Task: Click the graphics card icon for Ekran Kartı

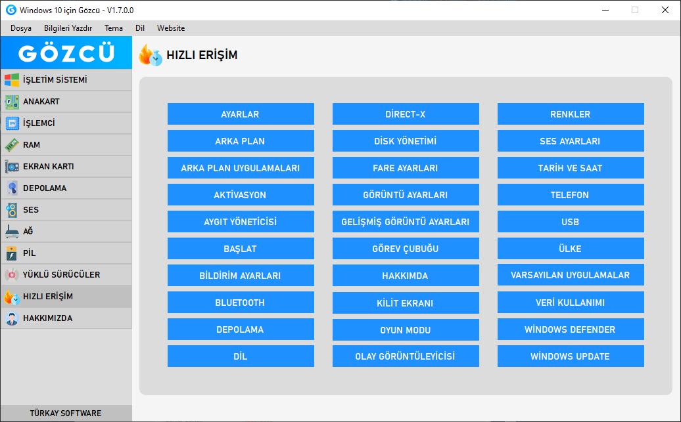Action: [x=12, y=167]
